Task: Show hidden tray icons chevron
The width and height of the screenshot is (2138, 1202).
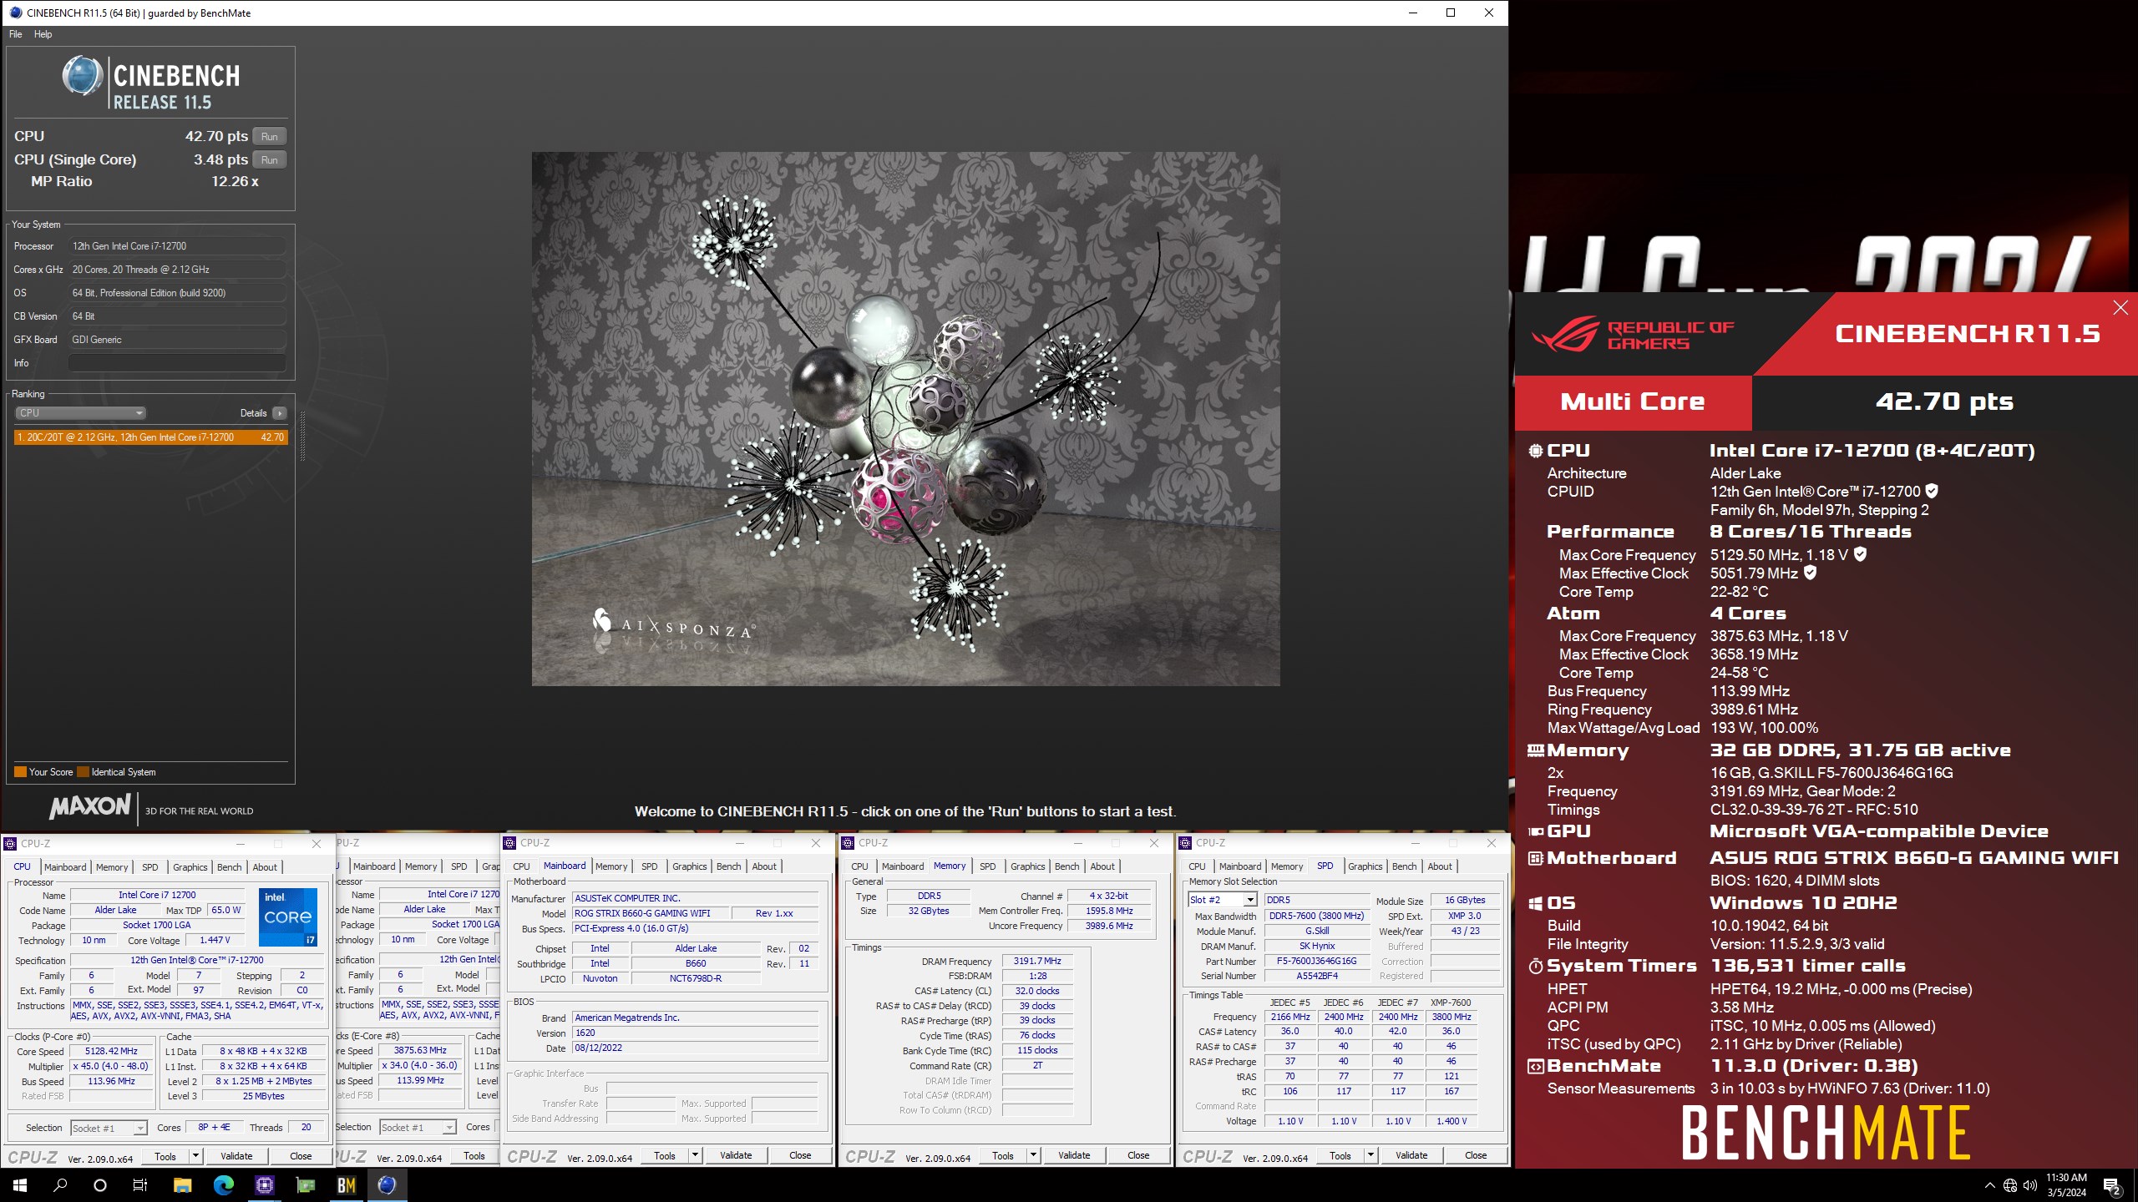Action: [1989, 1185]
